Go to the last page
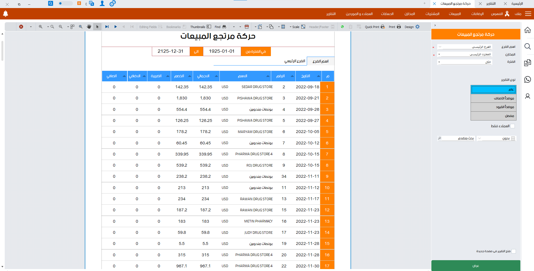 (107, 27)
